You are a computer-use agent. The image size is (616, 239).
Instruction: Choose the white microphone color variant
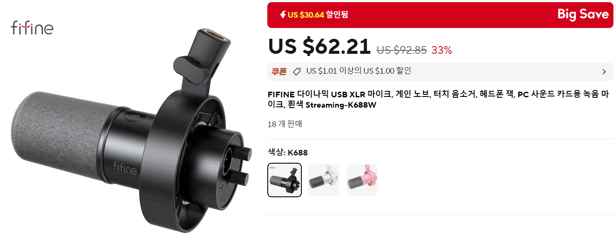pyautogui.click(x=323, y=180)
